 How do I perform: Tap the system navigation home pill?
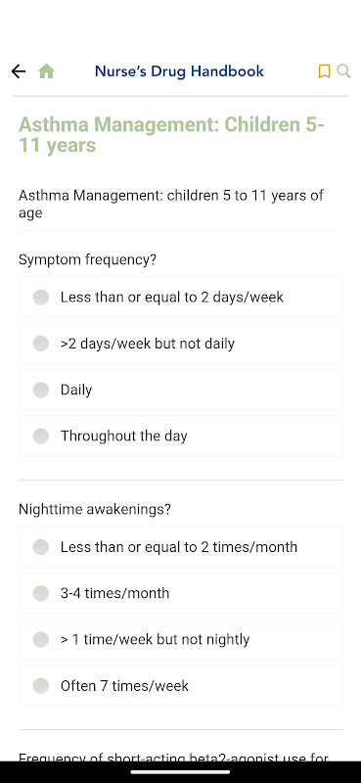point(180,772)
